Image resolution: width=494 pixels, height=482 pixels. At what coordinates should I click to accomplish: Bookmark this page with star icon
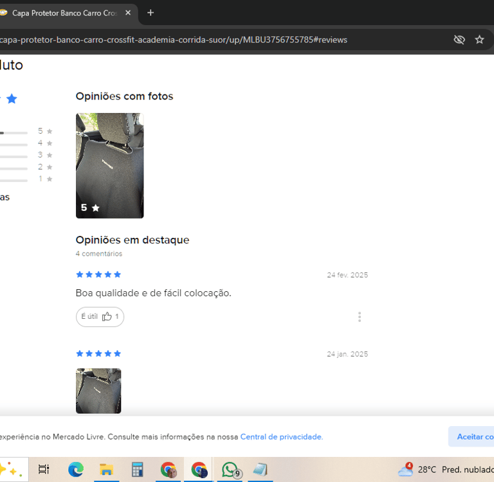[x=479, y=40]
